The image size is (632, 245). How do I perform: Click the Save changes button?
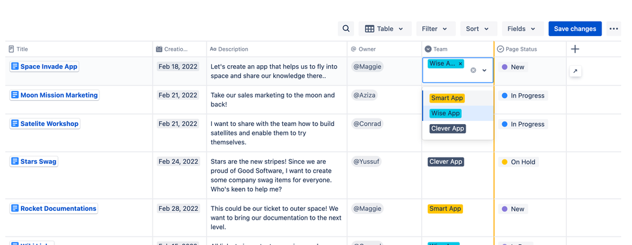point(575,28)
